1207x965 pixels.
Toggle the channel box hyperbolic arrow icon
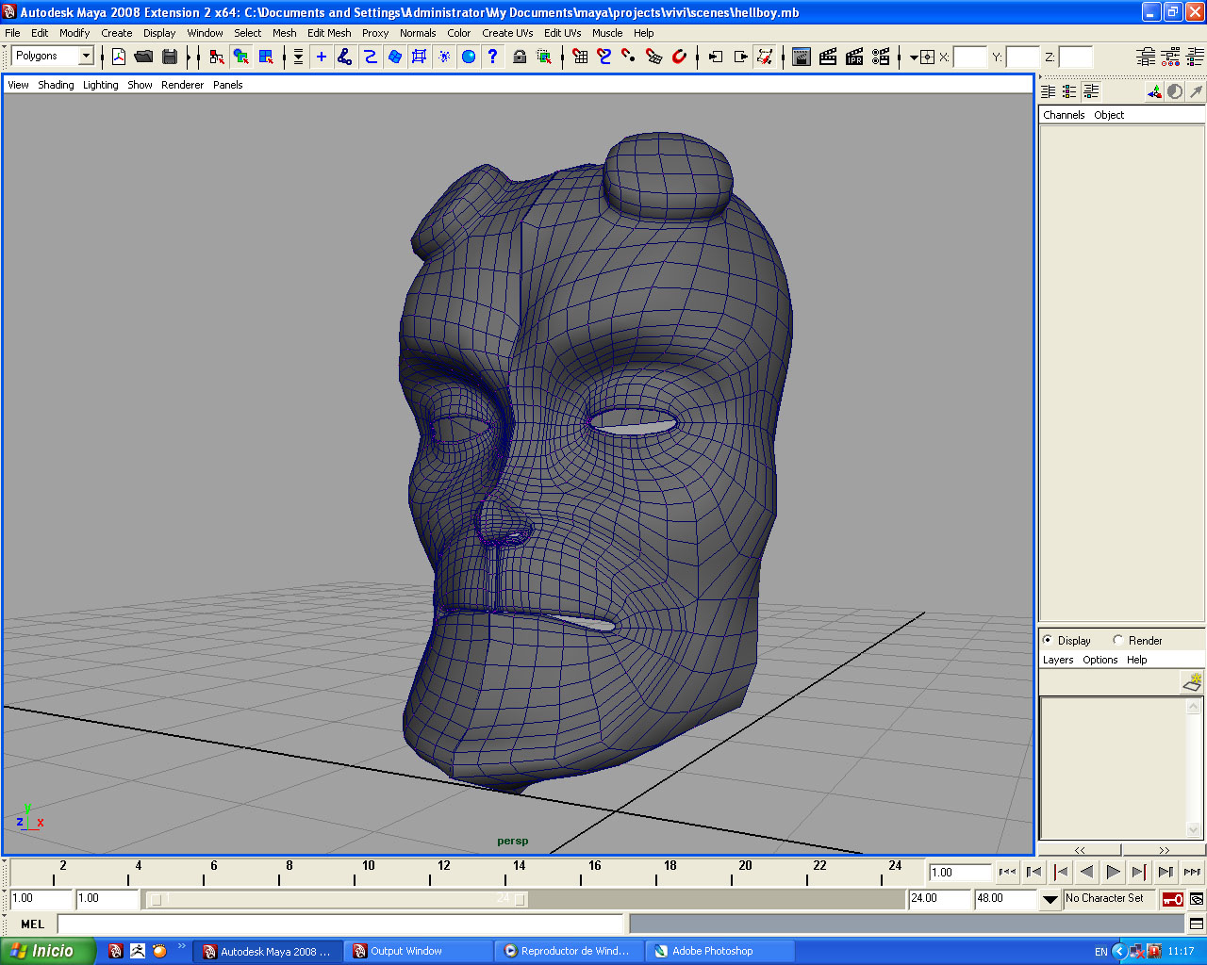pyautogui.click(x=1196, y=91)
